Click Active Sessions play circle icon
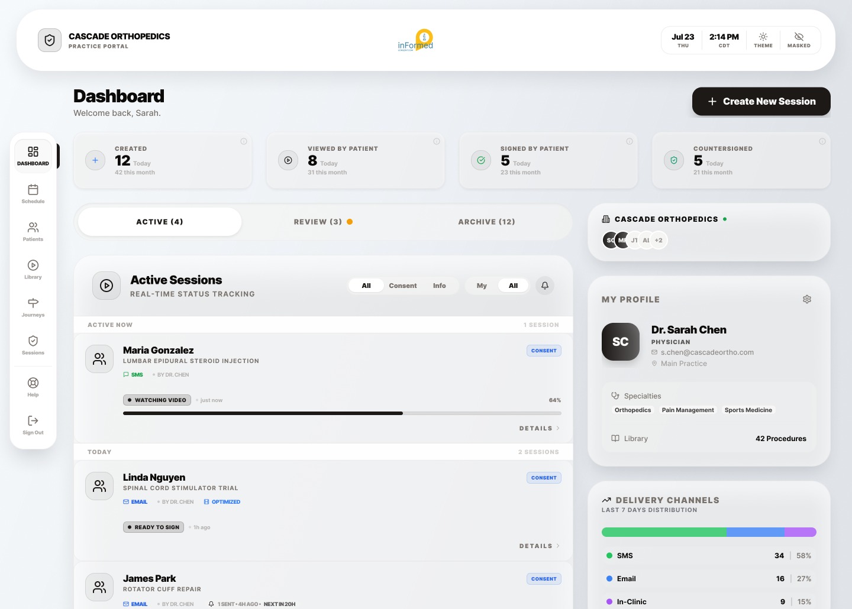This screenshot has height=609, width=852. (x=106, y=286)
